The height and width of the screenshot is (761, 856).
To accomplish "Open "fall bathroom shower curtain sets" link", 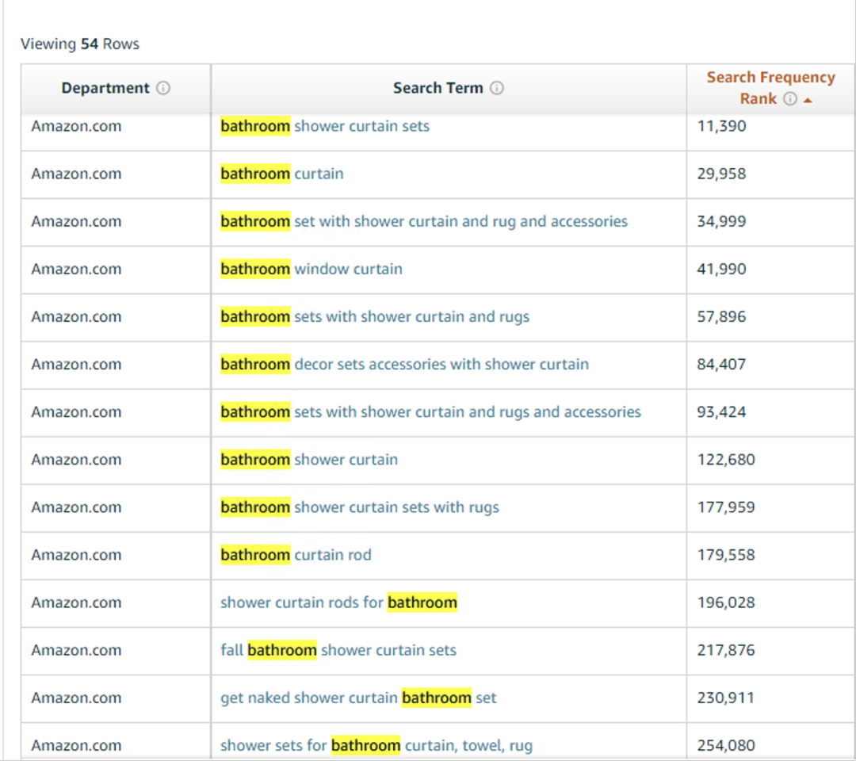I will 338,650.
